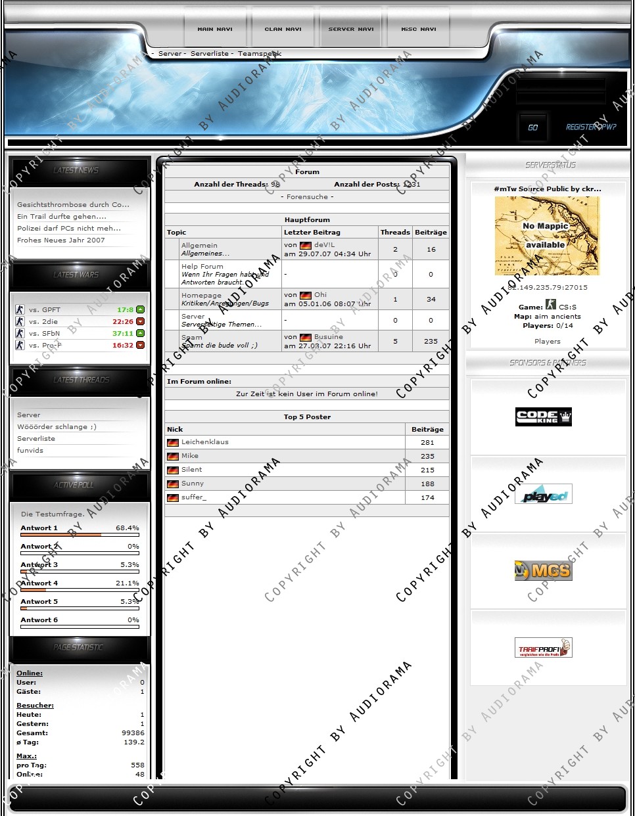Click the German flag beside deV!L
Image resolution: width=635 pixels, height=816 pixels.
coord(306,245)
